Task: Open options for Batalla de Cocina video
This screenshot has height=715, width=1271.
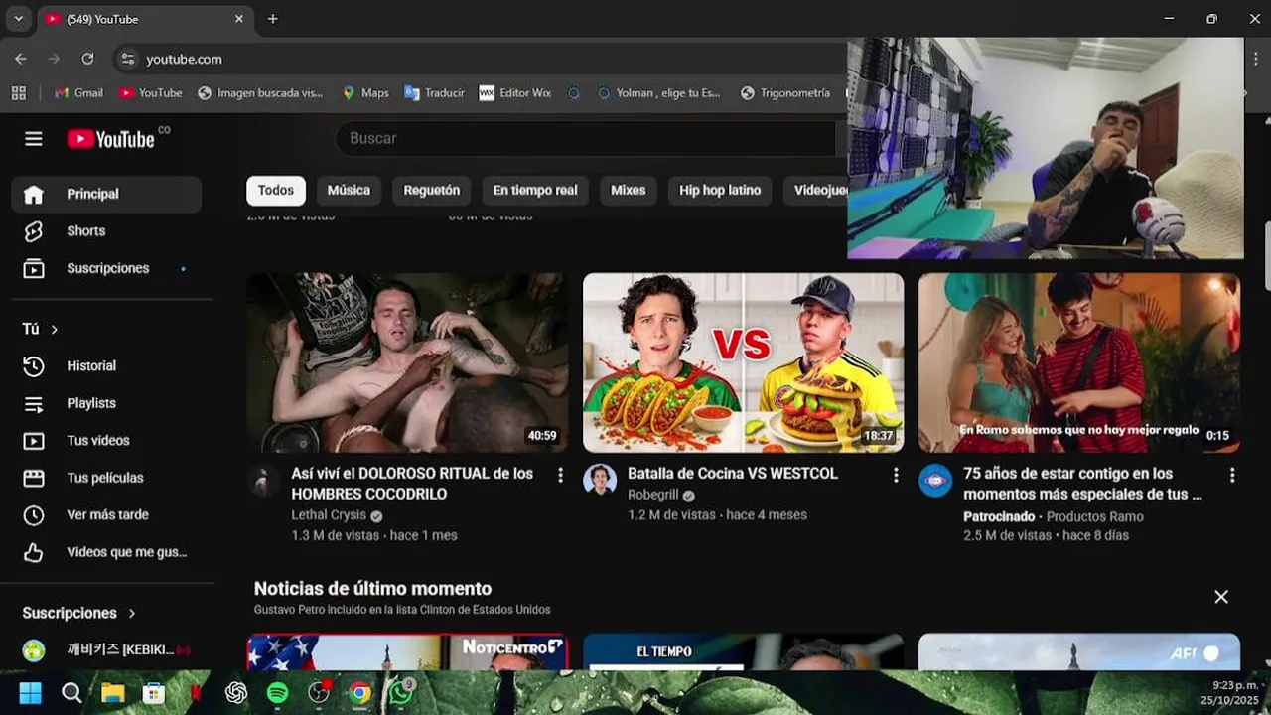Action: click(896, 475)
